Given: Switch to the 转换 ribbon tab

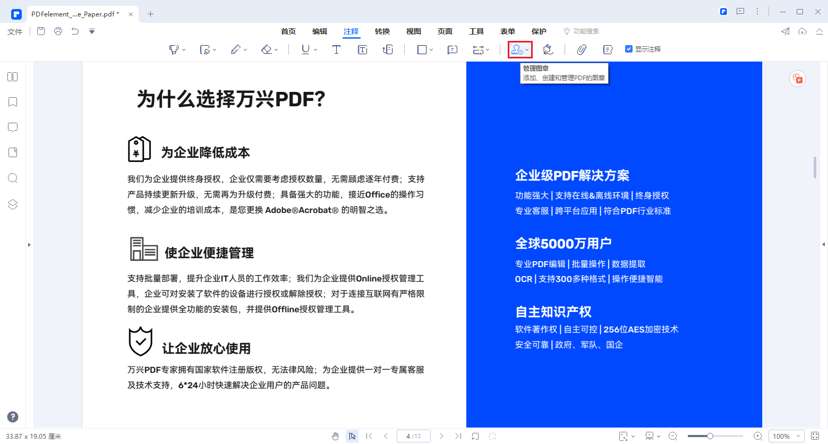Looking at the screenshot, I should 382,31.
